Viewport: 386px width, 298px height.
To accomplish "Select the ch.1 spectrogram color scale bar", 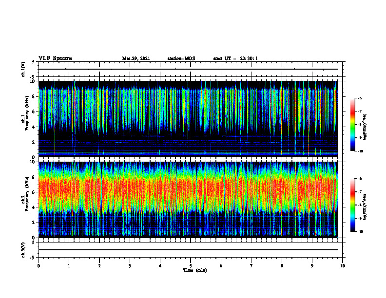I will pos(352,125).
